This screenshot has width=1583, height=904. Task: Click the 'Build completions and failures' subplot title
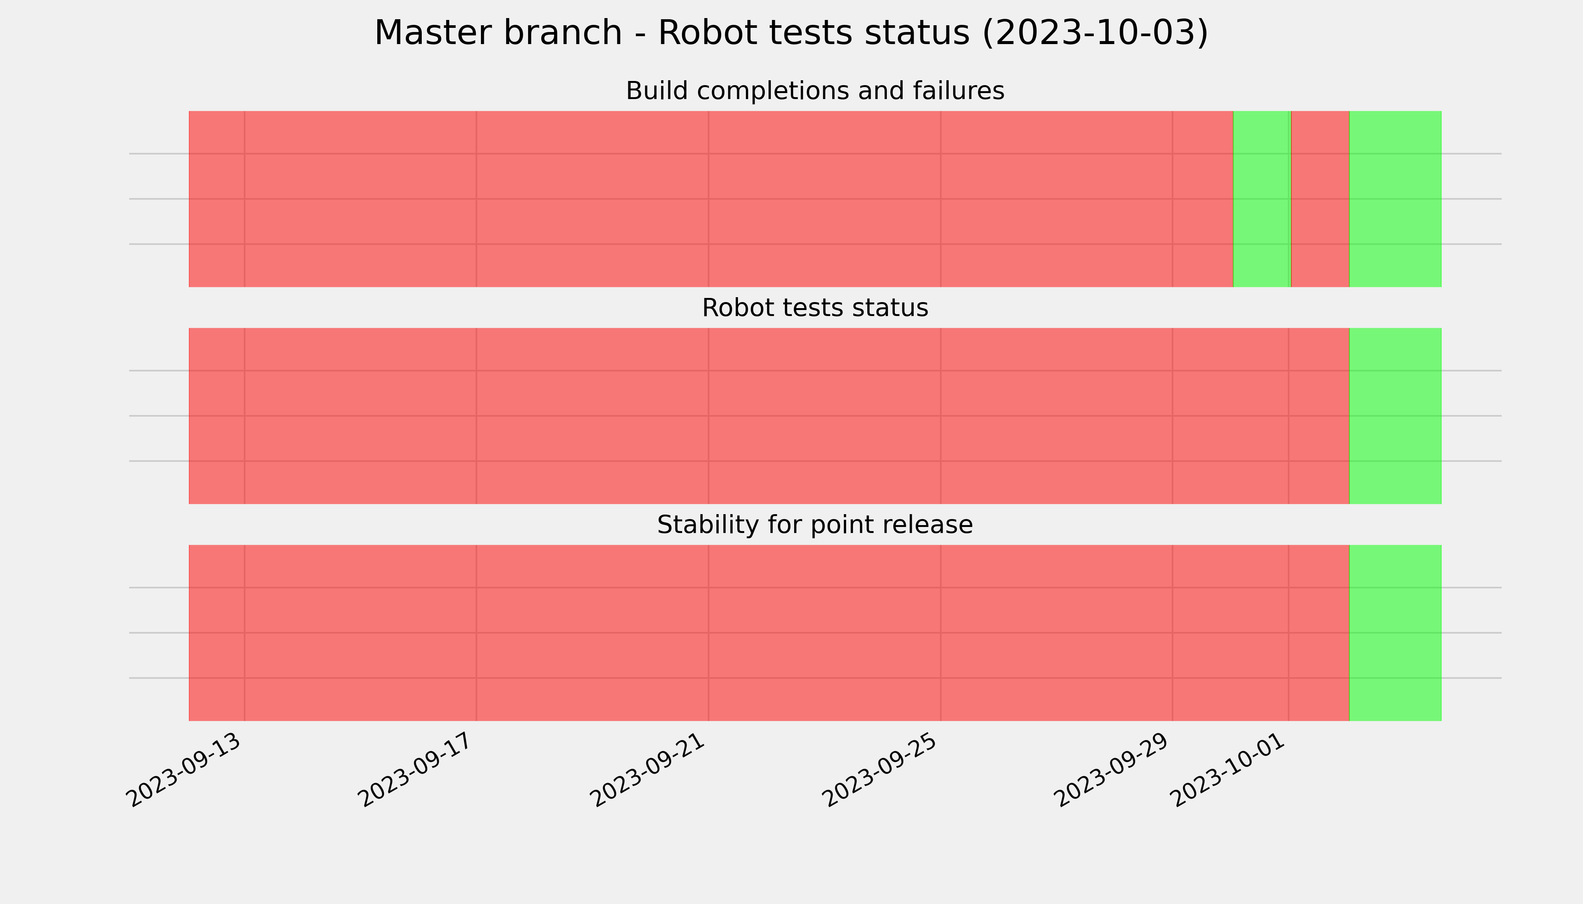click(814, 91)
